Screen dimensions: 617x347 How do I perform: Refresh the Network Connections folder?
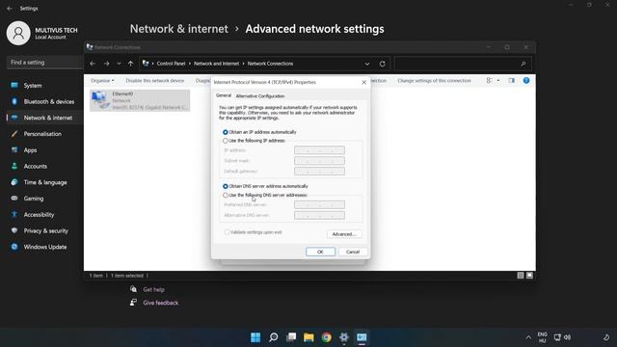point(382,64)
